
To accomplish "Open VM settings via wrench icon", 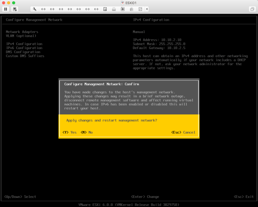I will point(35,9).
